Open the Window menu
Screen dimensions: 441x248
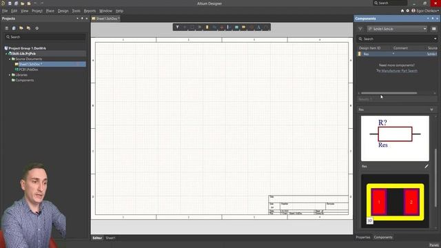105,11
